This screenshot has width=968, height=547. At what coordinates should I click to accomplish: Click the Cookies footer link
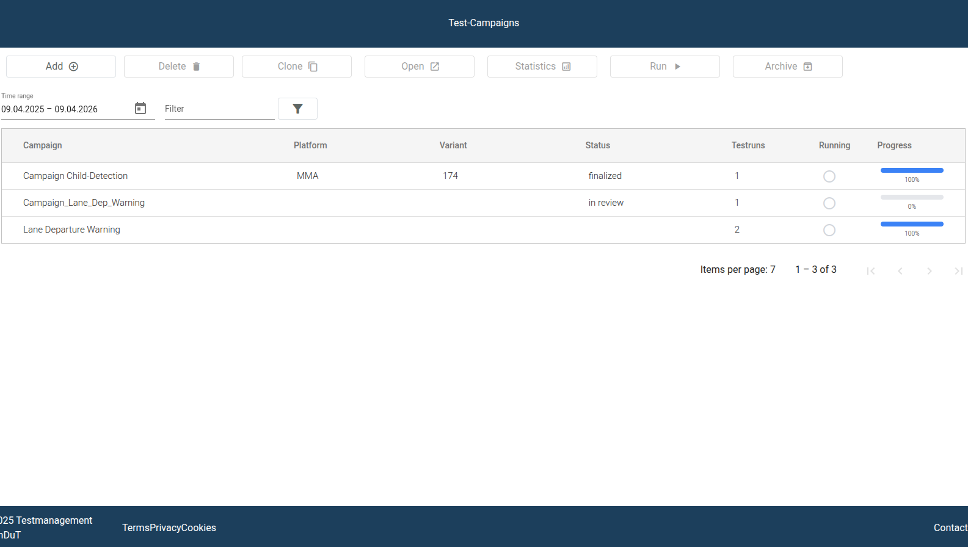point(198,527)
